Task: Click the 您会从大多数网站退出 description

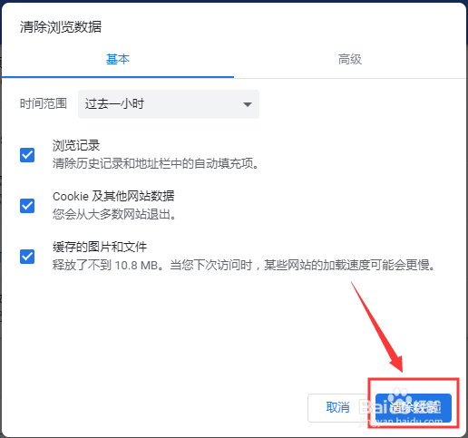Action: pos(114,214)
